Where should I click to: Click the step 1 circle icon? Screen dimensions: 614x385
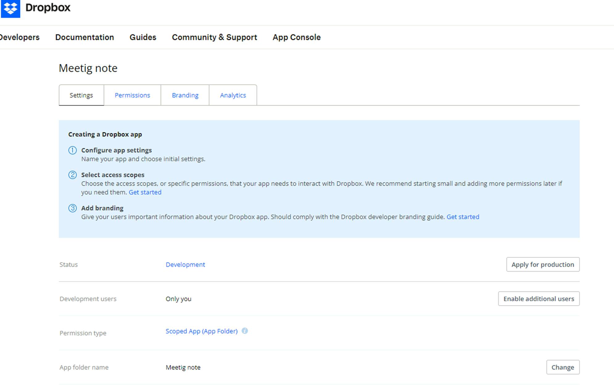pos(73,150)
